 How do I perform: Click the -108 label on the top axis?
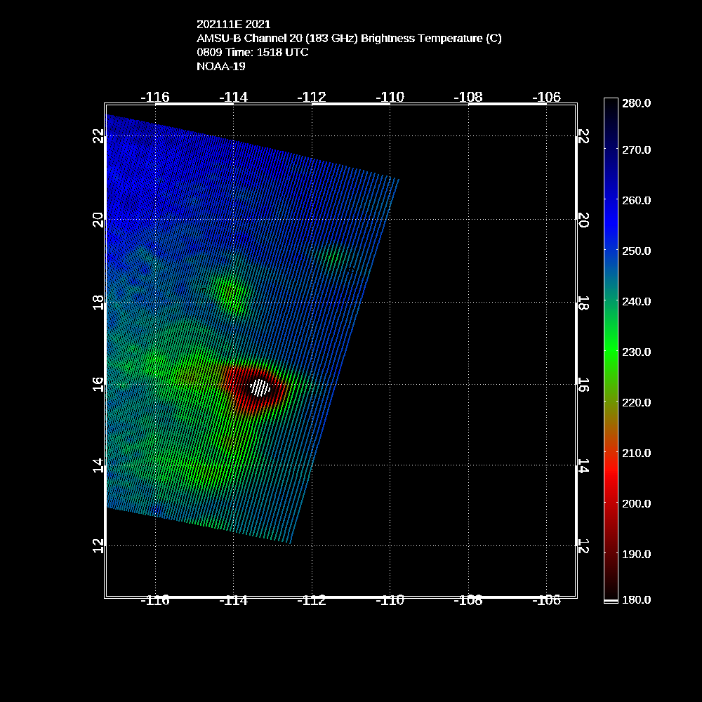468,97
